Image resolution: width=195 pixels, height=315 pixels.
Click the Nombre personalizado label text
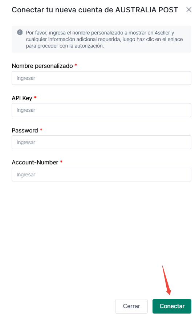click(x=42, y=66)
